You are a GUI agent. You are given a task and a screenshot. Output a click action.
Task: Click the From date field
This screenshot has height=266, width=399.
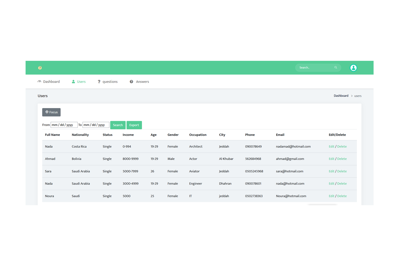click(x=64, y=125)
